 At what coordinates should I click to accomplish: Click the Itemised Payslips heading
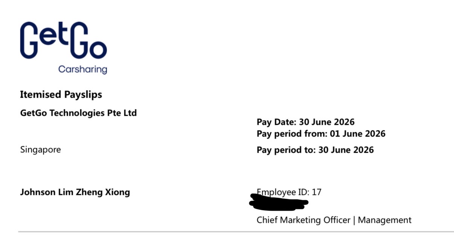click(61, 95)
